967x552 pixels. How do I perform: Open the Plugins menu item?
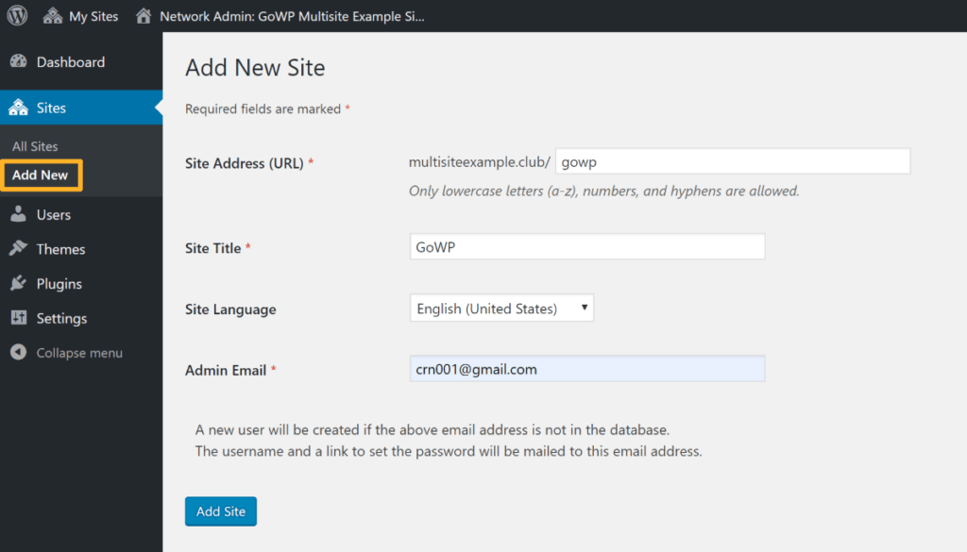coord(81,283)
